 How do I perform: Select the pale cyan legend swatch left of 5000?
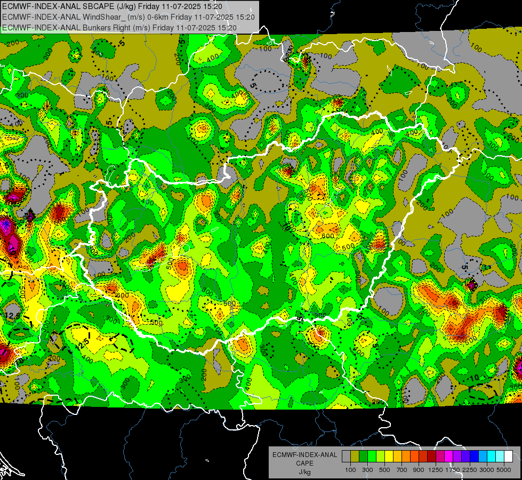[500, 457]
